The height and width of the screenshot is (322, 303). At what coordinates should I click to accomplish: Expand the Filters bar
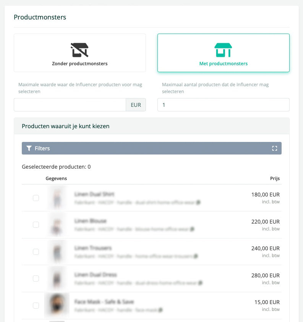[151, 148]
